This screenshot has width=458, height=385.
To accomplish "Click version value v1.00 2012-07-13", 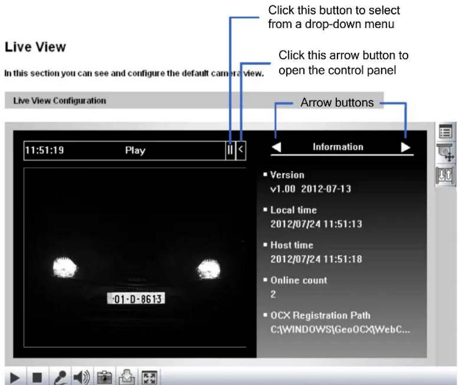I will point(311,189).
